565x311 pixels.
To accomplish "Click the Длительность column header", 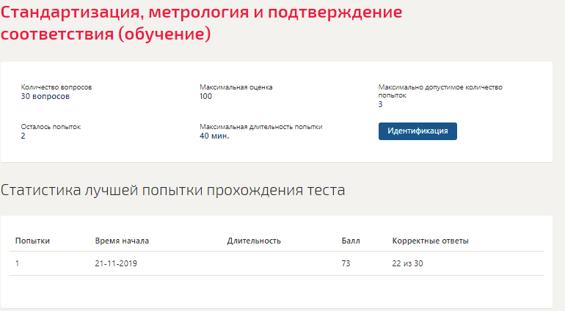I will [254, 241].
